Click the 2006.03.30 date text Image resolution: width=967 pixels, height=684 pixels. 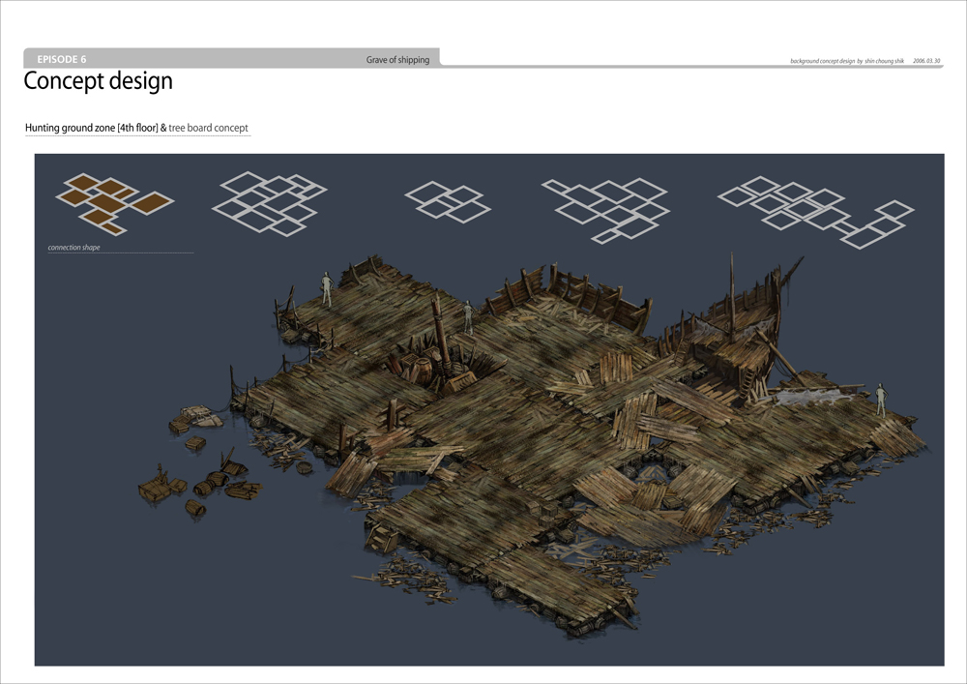tap(925, 61)
